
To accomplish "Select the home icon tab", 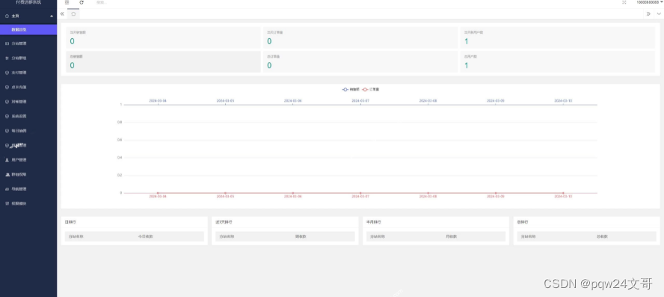I will (x=73, y=14).
